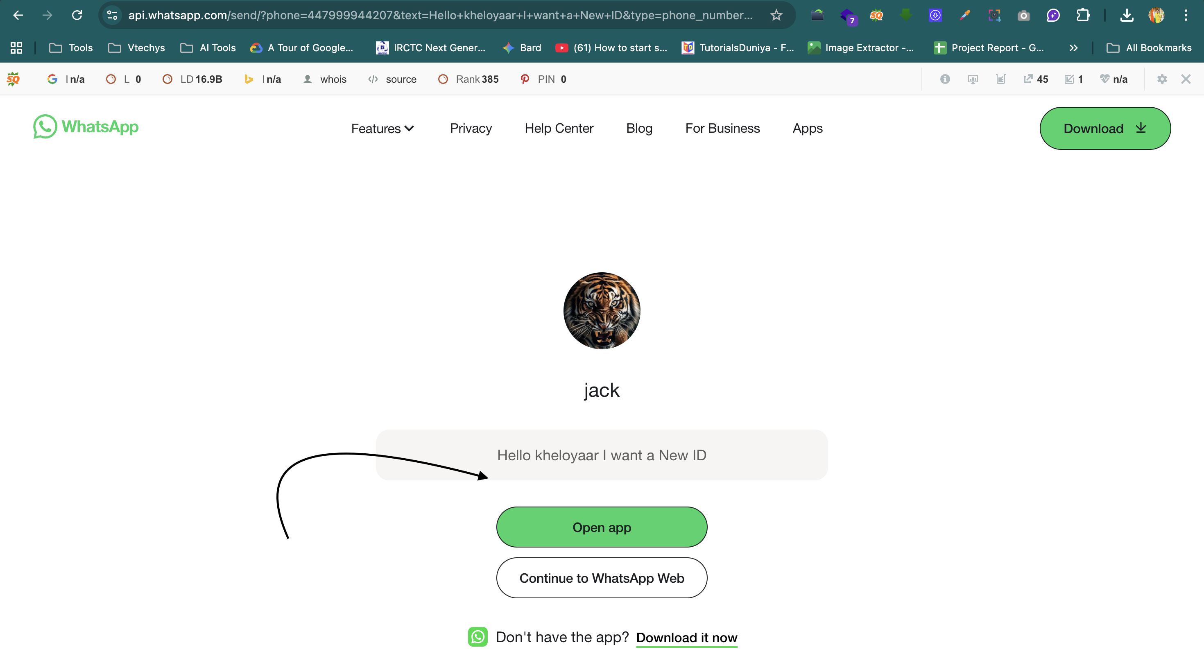
Task: Click jack's tiger profile picture
Action: point(602,310)
